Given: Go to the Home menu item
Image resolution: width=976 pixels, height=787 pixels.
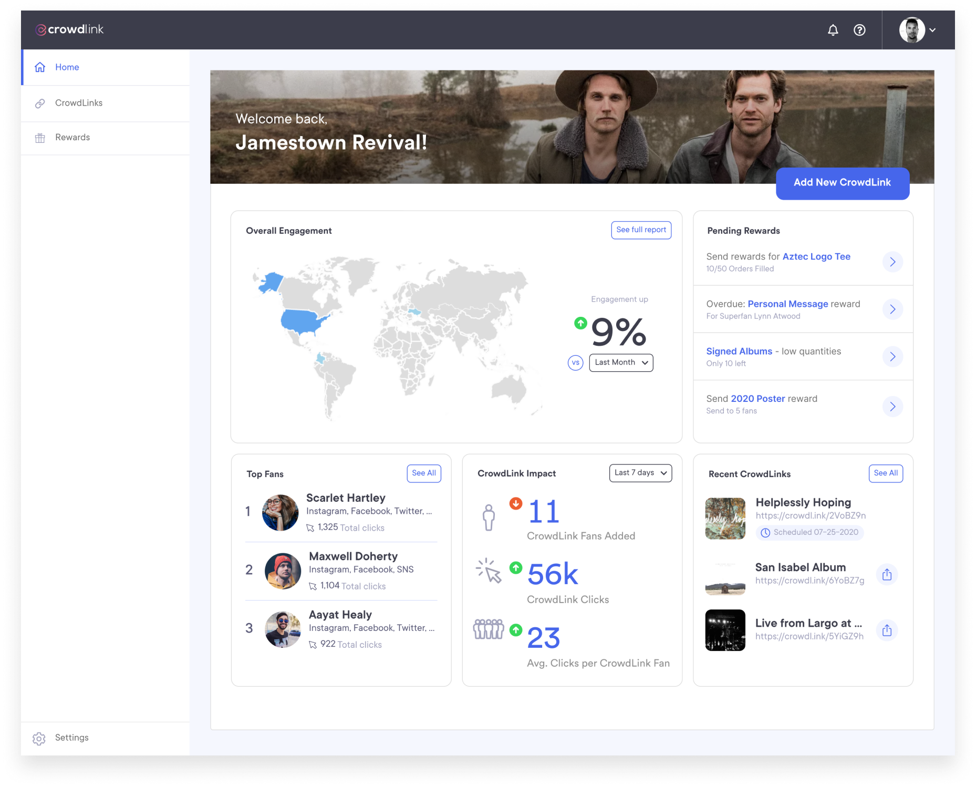Looking at the screenshot, I should pyautogui.click(x=105, y=67).
